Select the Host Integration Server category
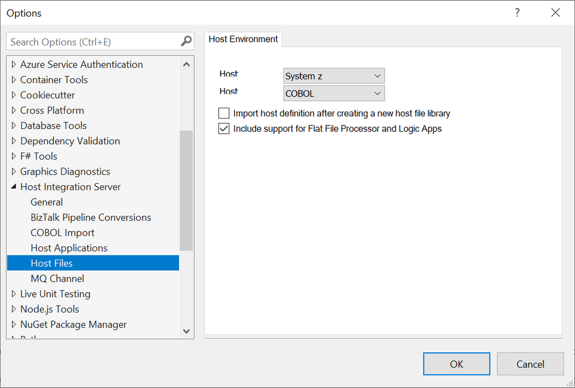This screenshot has height=388, width=575. pyautogui.click(x=70, y=187)
